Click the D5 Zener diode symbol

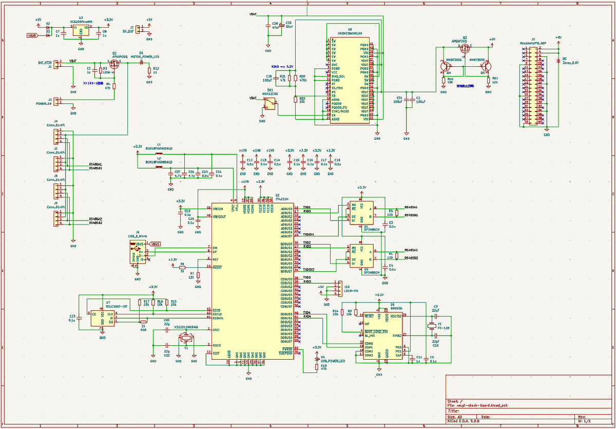(x=558, y=61)
